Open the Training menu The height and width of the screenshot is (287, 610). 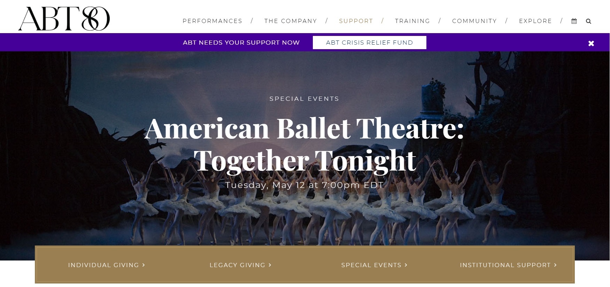[412, 21]
